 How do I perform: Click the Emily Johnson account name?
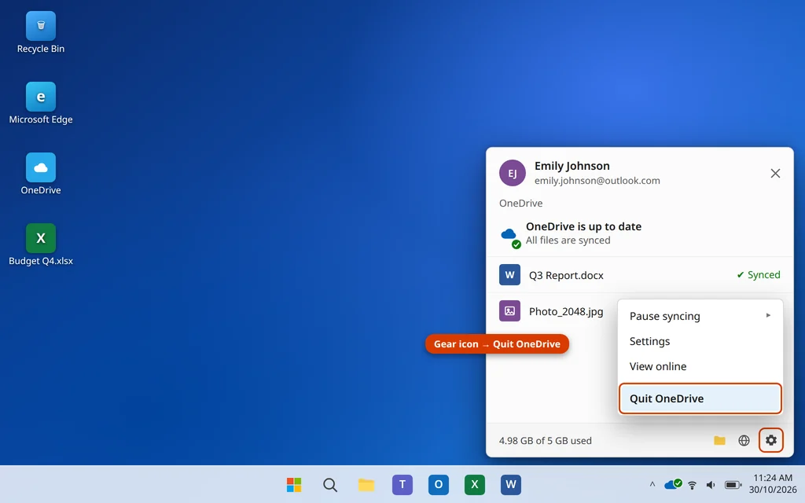(572, 166)
